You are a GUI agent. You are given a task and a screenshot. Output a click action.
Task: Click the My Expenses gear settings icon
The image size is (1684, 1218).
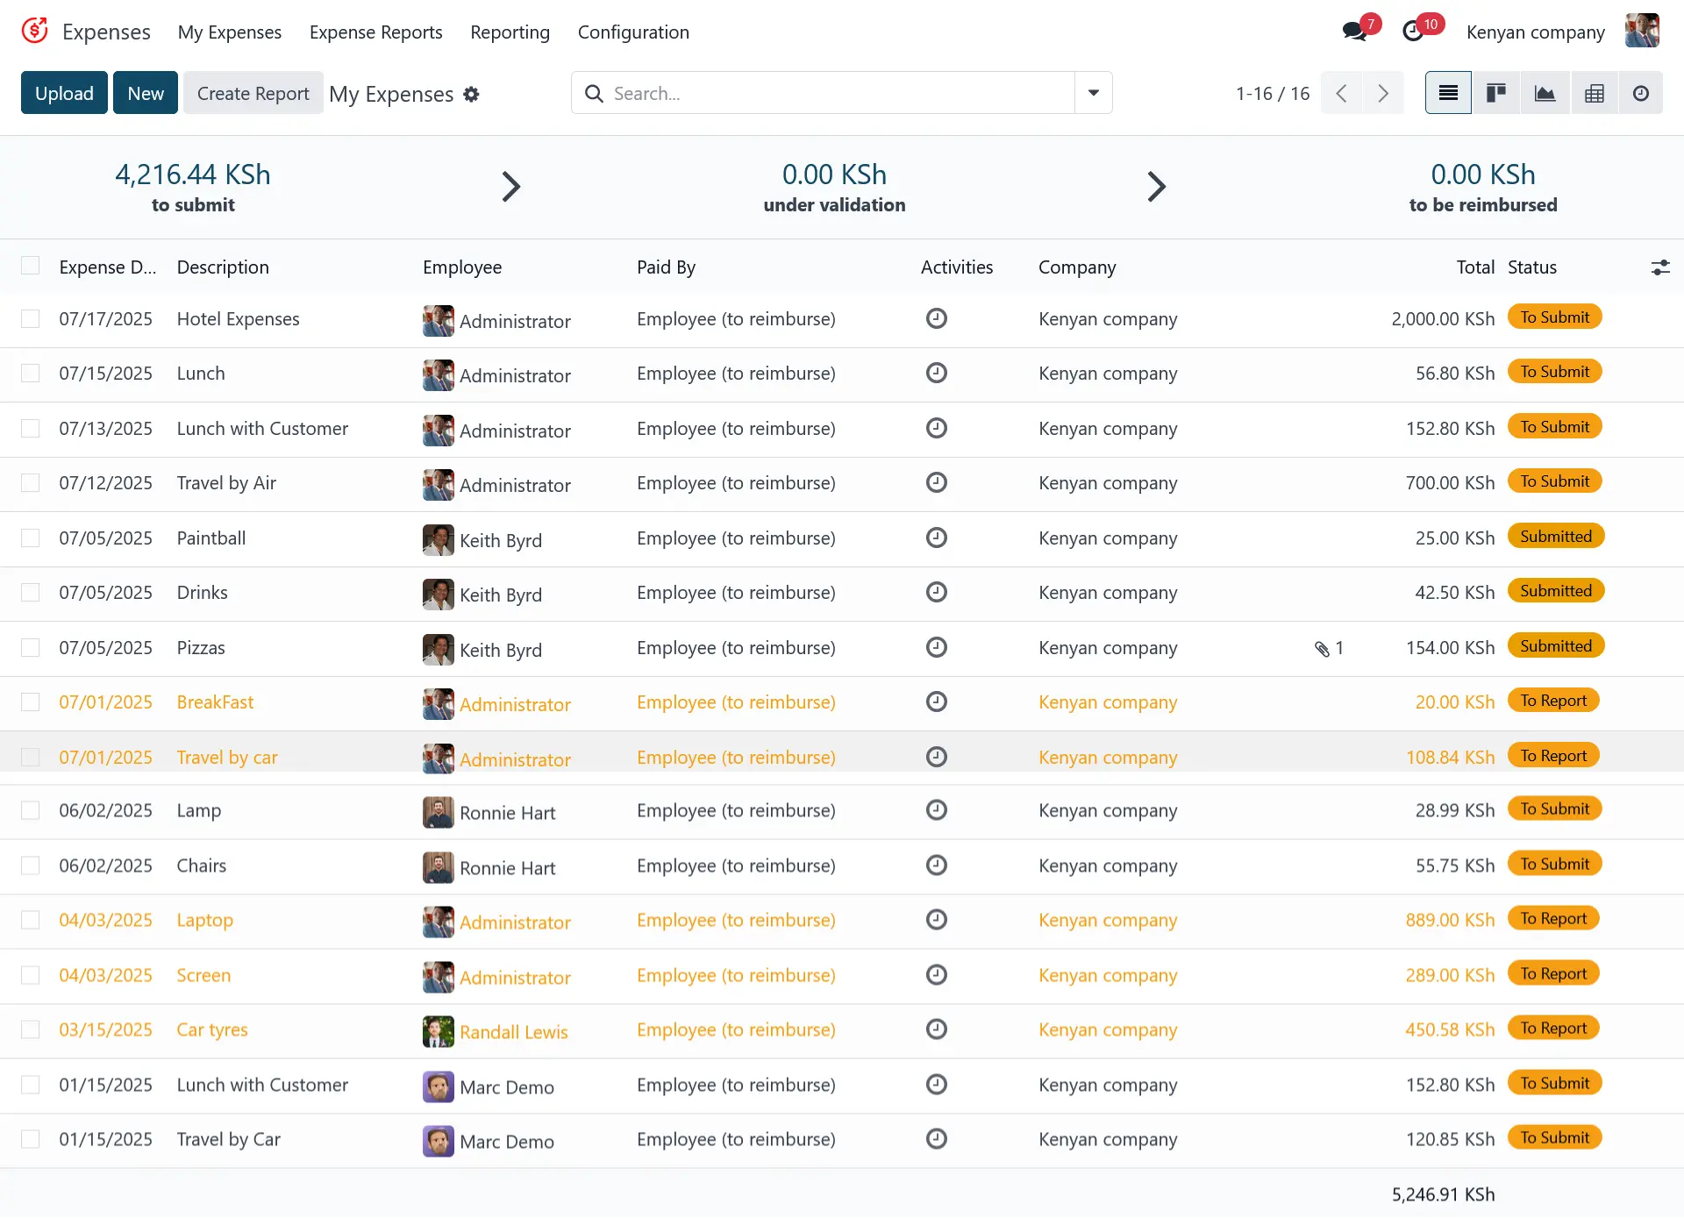pyautogui.click(x=472, y=94)
